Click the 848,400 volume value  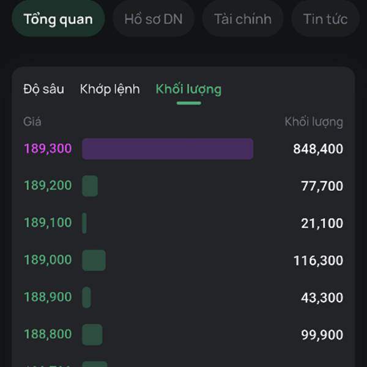317,149
